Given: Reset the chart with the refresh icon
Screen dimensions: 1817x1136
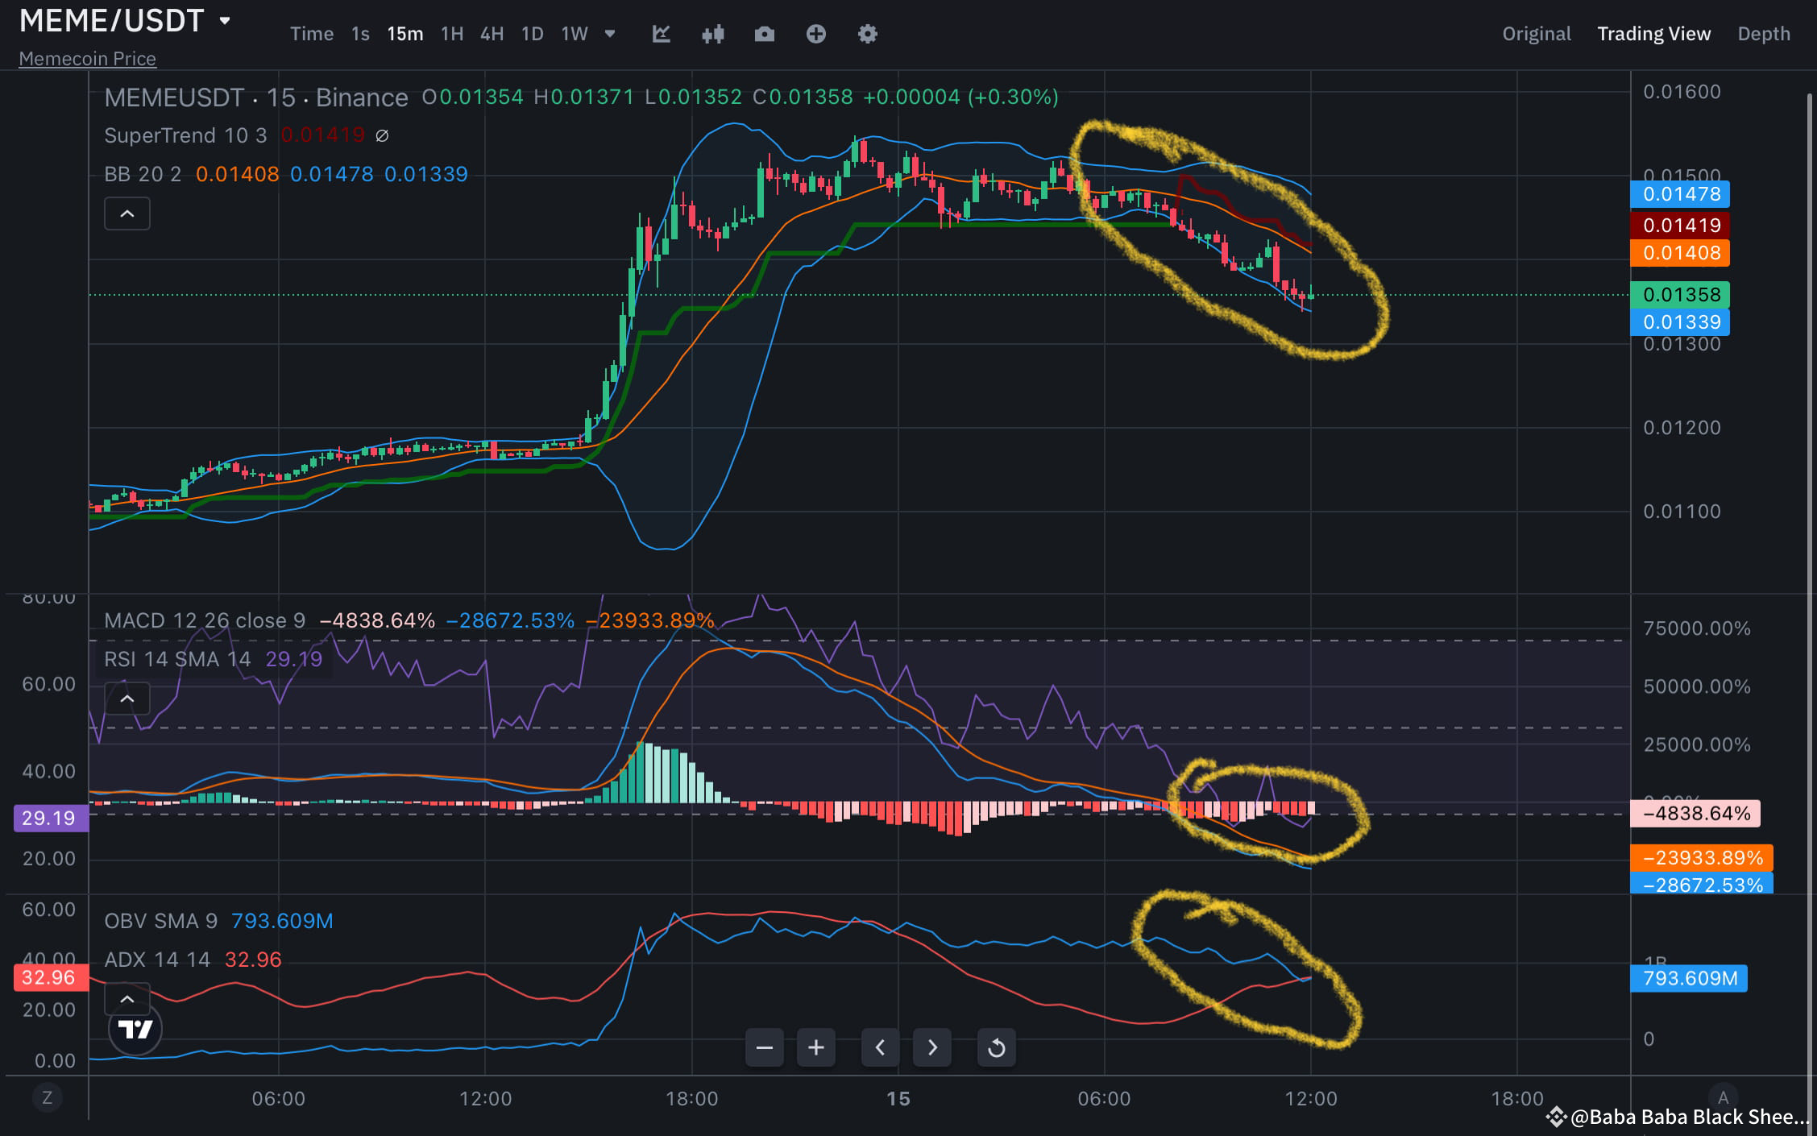Looking at the screenshot, I should point(997,1047).
